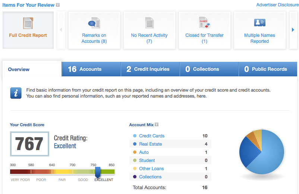
Task: Click the EXCELLENT label under score bar
Action: 104,180
